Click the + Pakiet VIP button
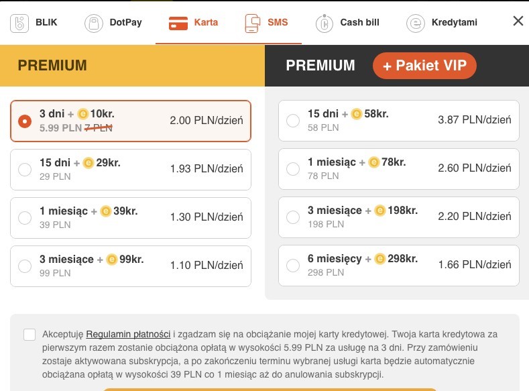 pyautogui.click(x=424, y=66)
